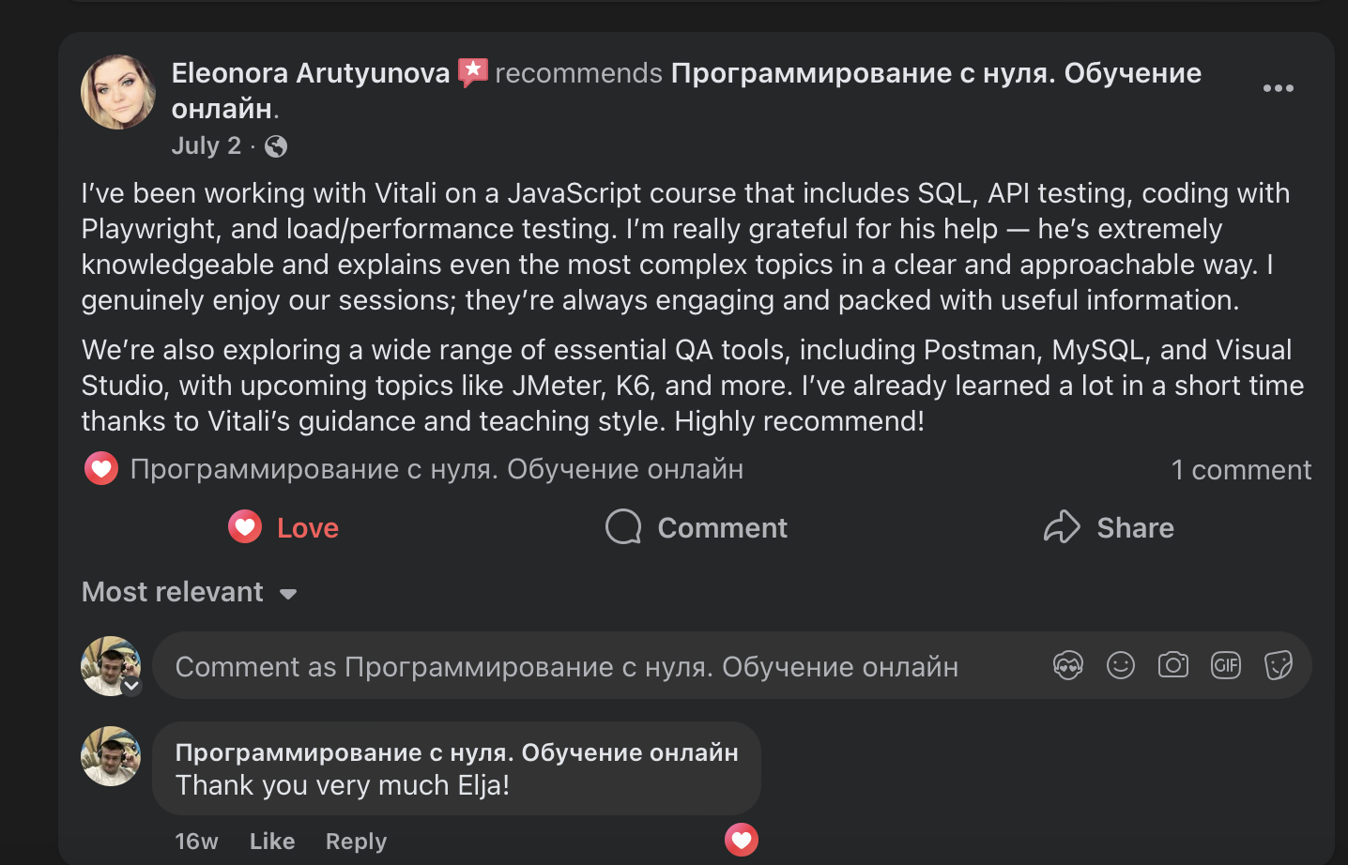Click the avatar sticker icon in comment box
The width and height of the screenshot is (1348, 865).
[1068, 666]
